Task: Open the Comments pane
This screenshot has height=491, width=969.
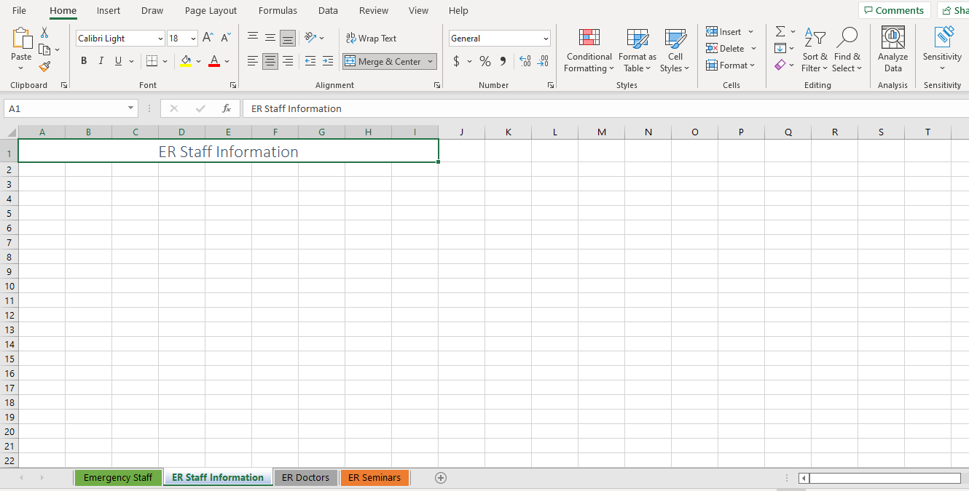Action: pyautogui.click(x=894, y=10)
